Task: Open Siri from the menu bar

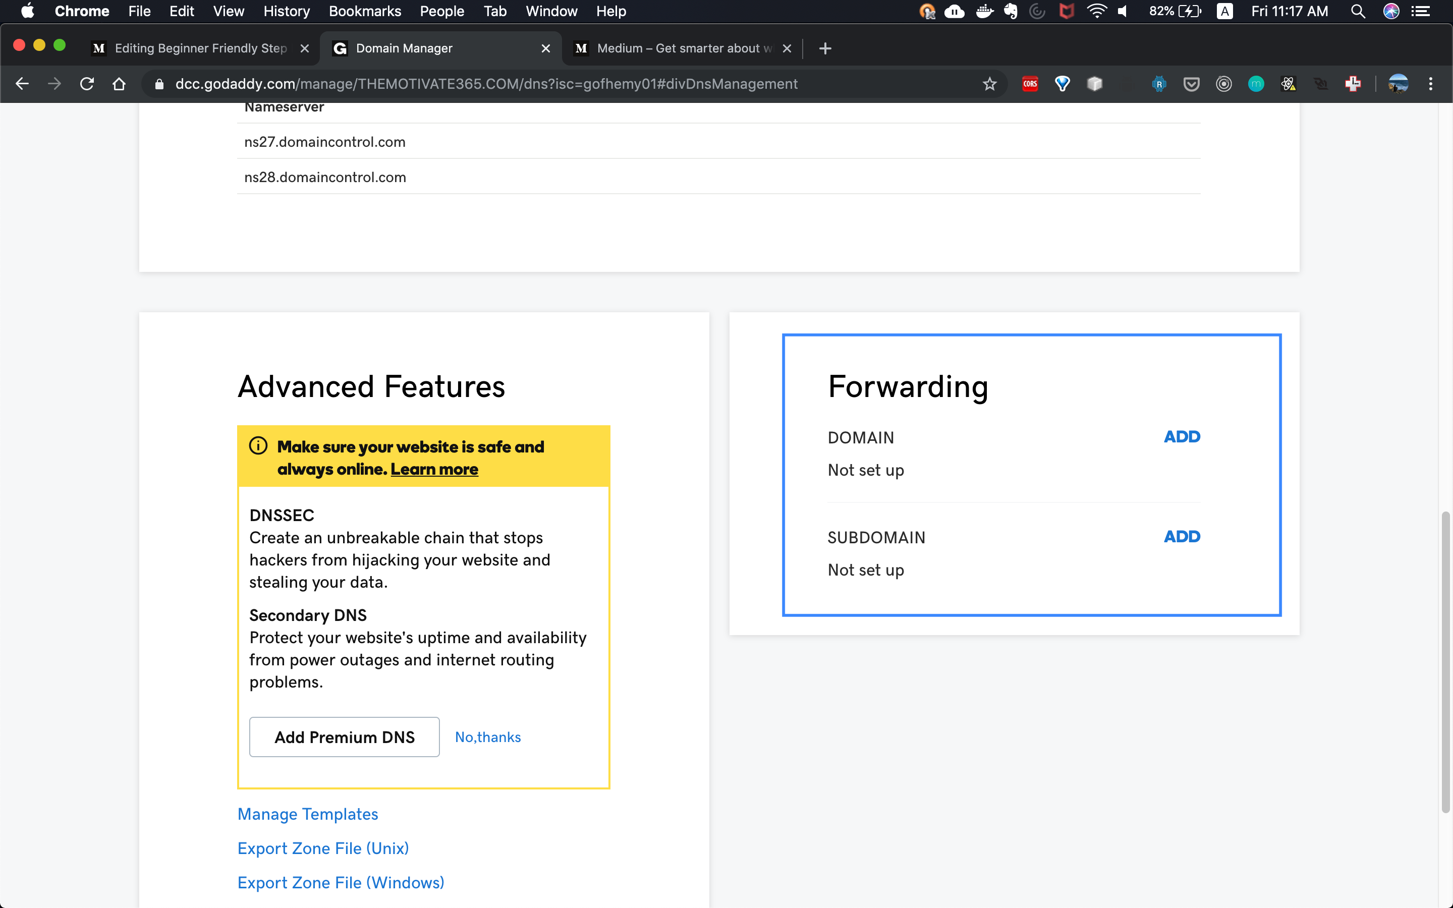Action: click(1391, 12)
